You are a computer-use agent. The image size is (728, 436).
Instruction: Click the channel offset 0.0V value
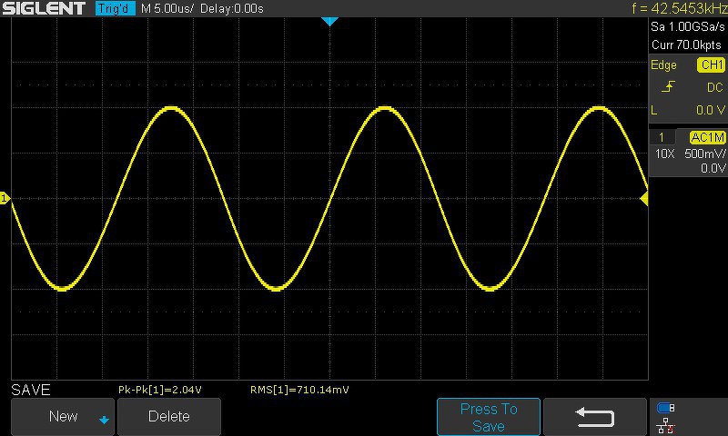[x=713, y=168]
